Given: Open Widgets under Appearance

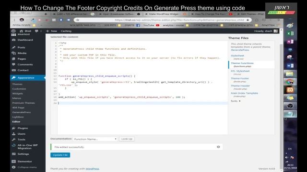Looking at the screenshot, I should point(17,94).
